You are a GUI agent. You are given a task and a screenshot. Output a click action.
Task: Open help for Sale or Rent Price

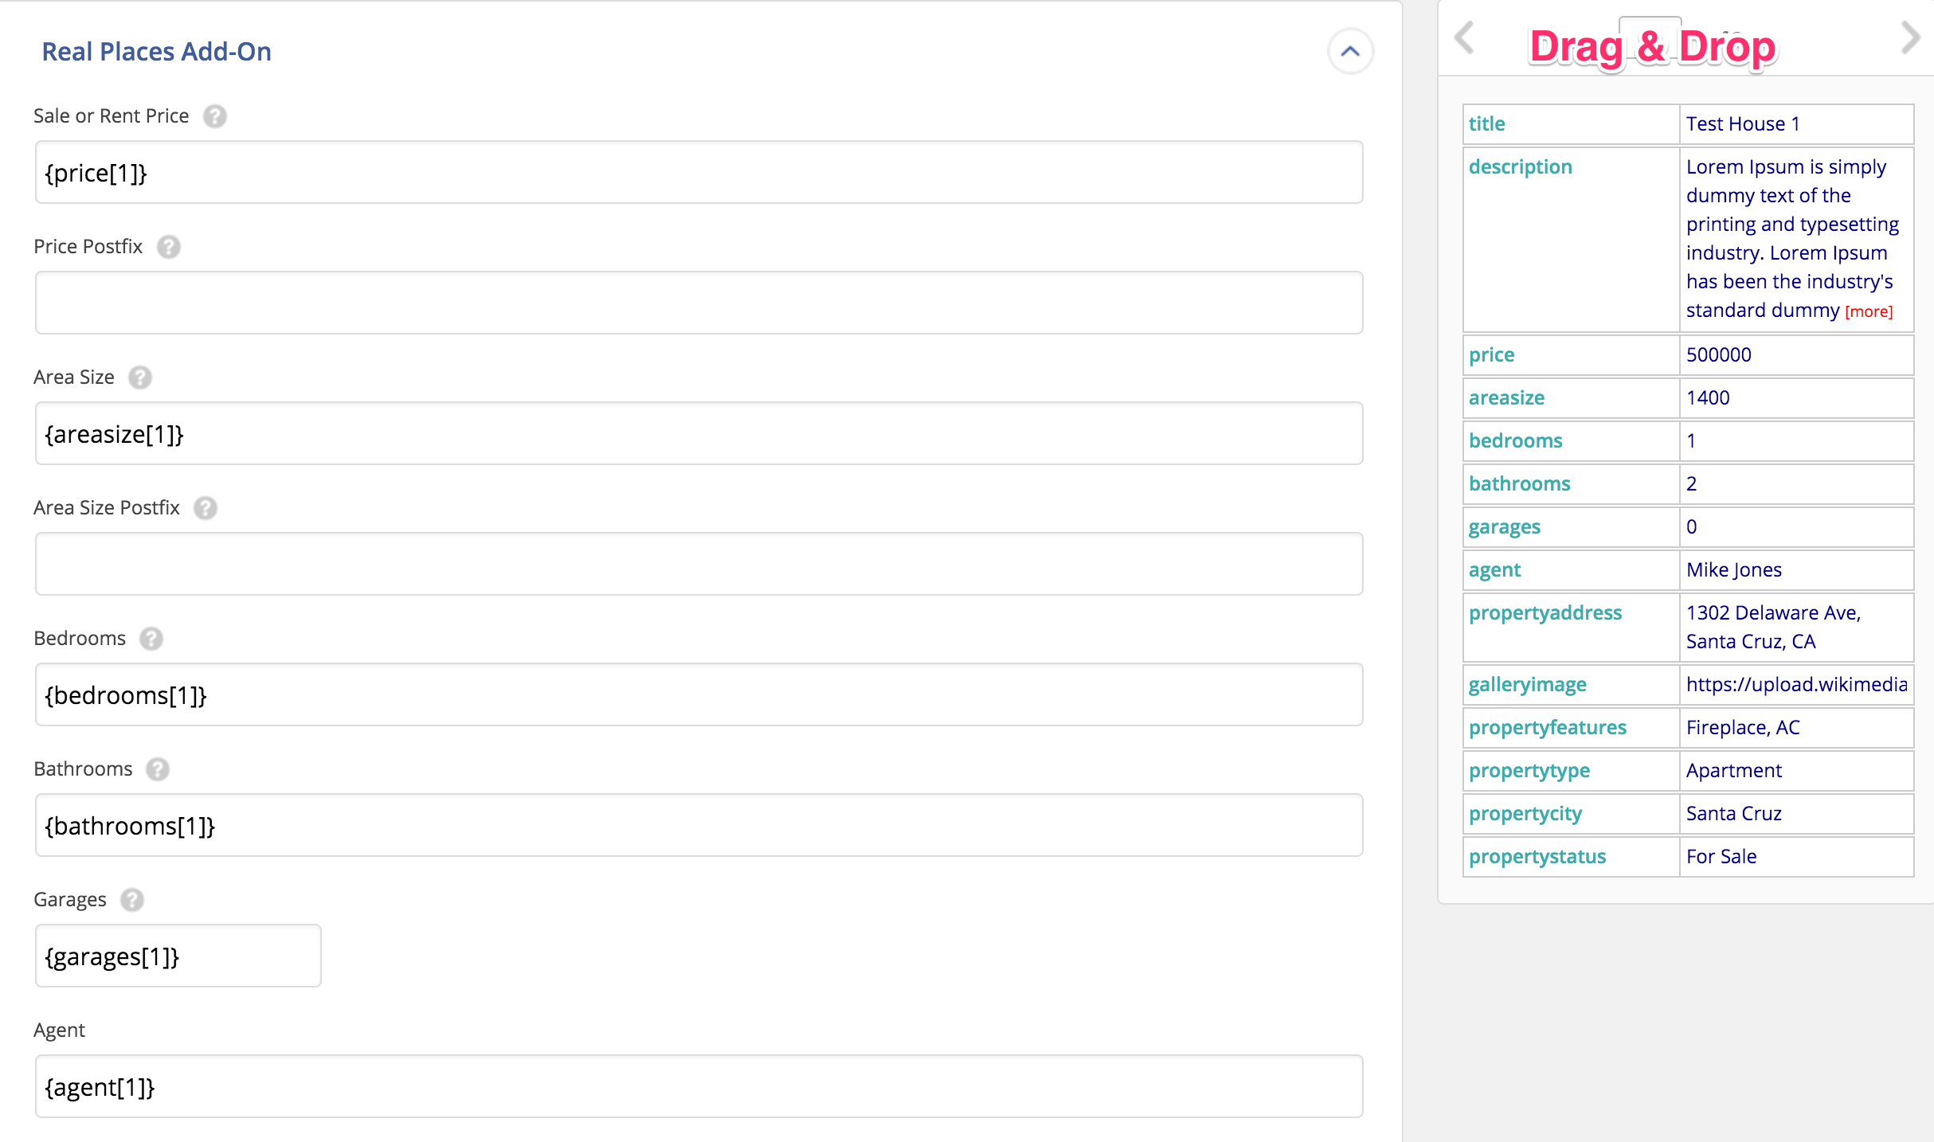[215, 116]
